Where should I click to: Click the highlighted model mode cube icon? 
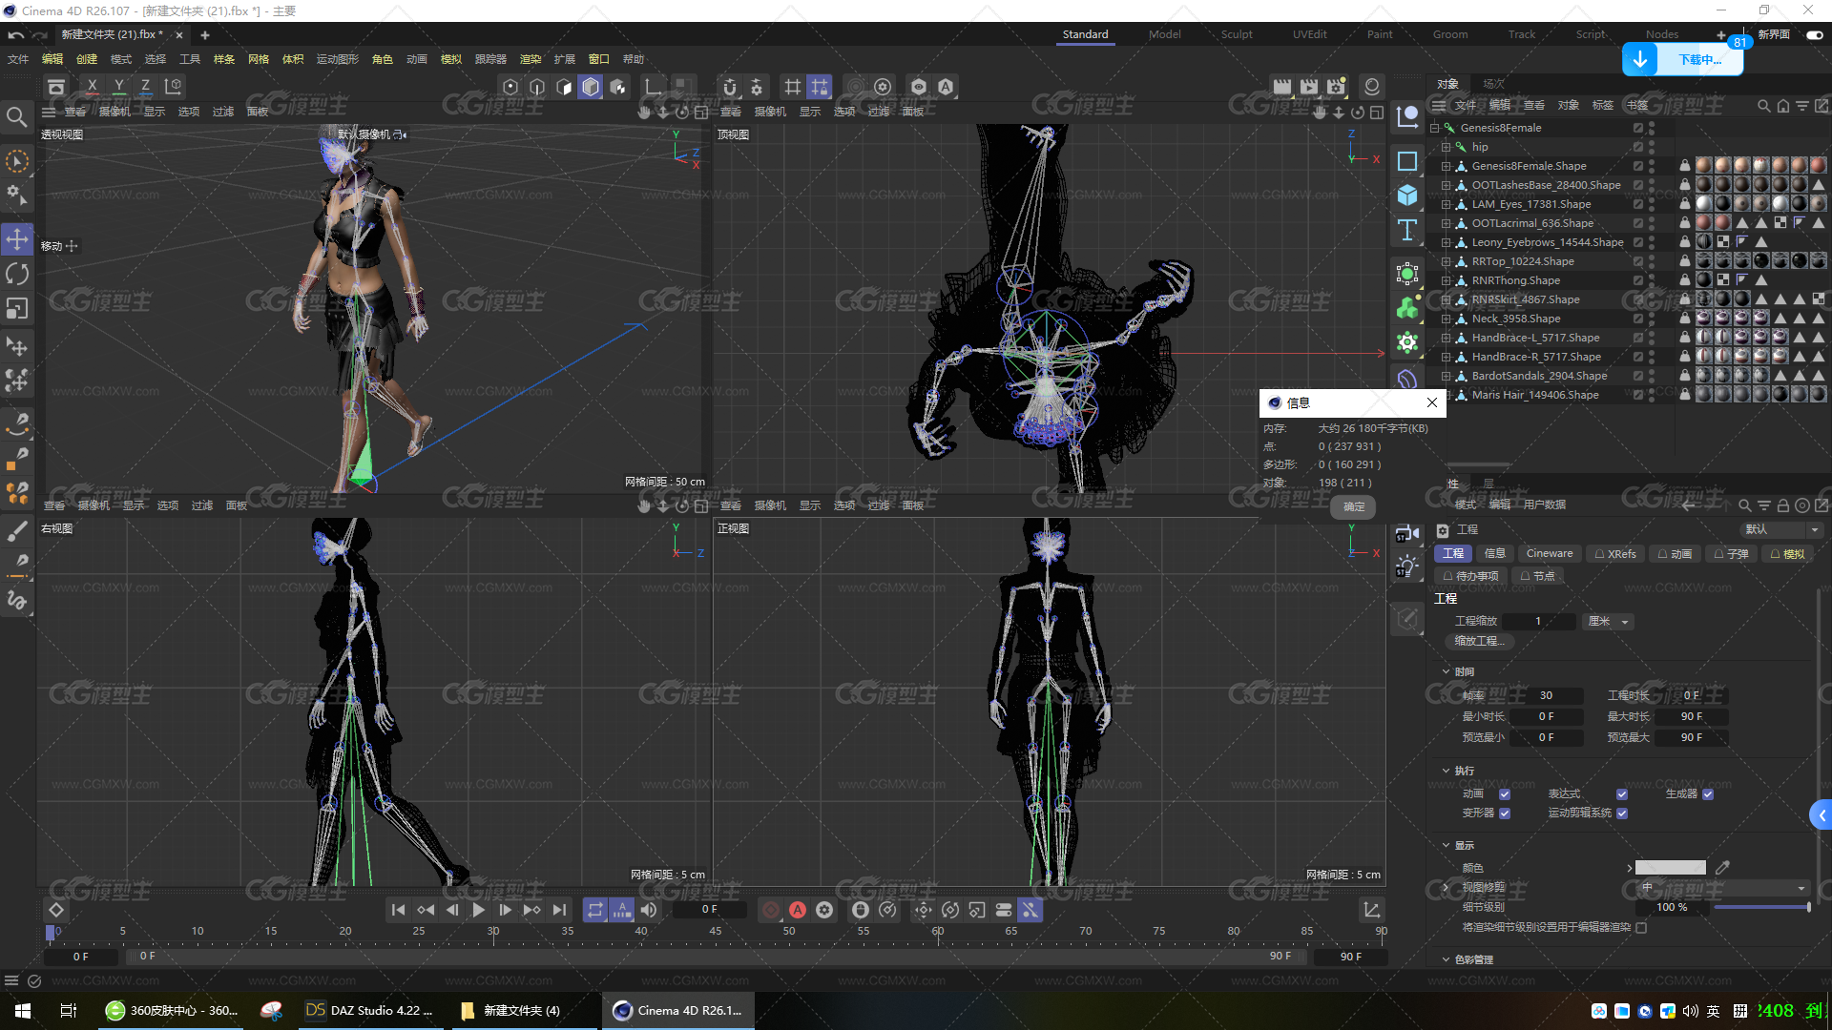(591, 87)
